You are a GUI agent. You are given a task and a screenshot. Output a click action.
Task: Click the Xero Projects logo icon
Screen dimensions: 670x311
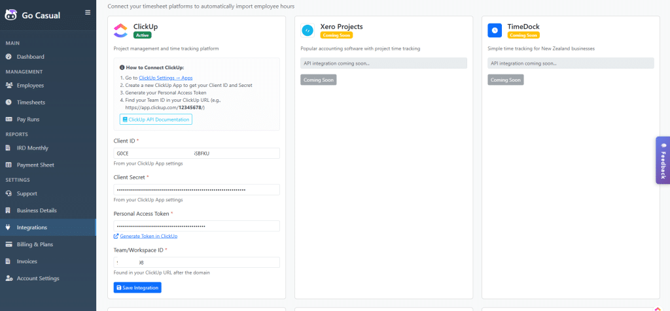pos(308,30)
